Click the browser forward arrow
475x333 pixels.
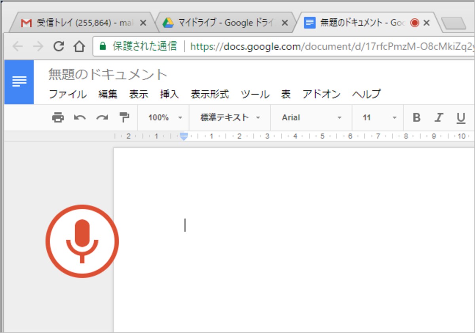[x=38, y=47]
